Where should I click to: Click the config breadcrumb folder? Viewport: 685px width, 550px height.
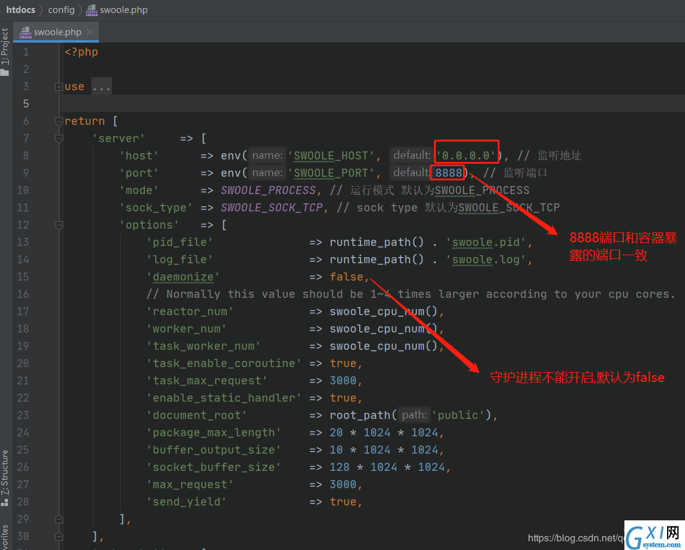(61, 10)
